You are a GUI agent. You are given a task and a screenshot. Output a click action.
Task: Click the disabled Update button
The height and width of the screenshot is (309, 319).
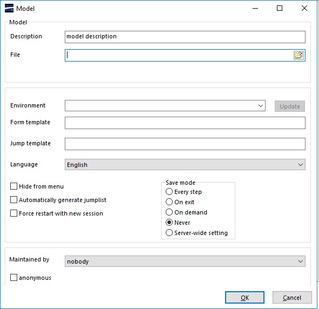click(x=290, y=106)
